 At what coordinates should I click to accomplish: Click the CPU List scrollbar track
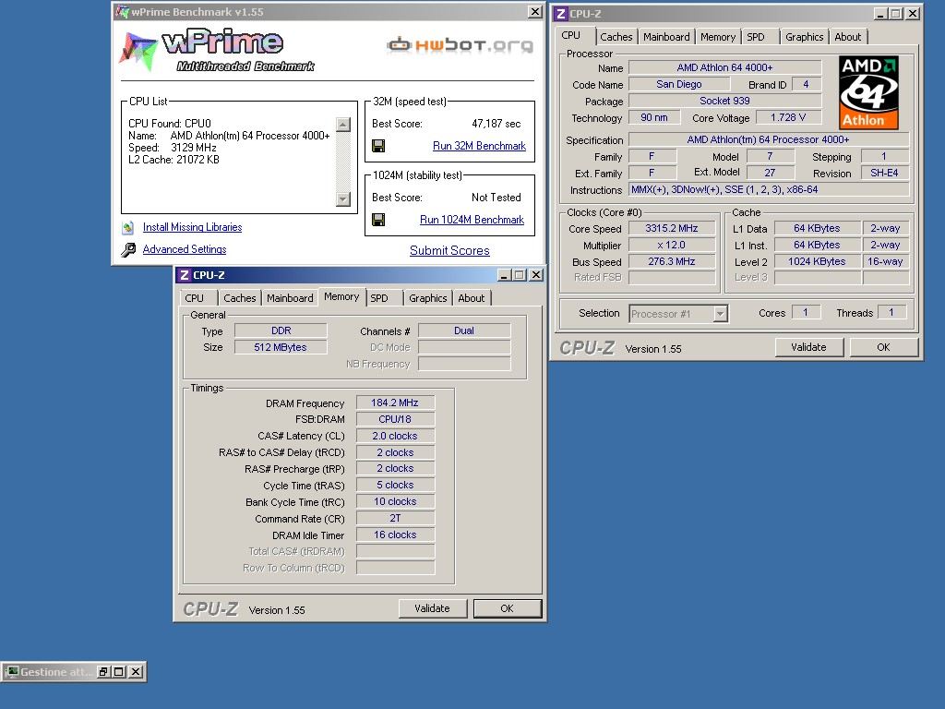tap(343, 162)
